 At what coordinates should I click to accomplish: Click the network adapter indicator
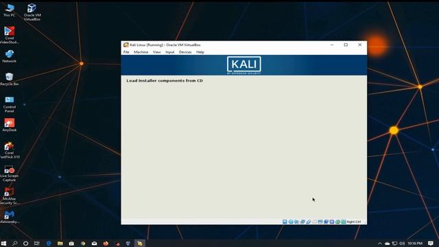[x=302, y=222]
